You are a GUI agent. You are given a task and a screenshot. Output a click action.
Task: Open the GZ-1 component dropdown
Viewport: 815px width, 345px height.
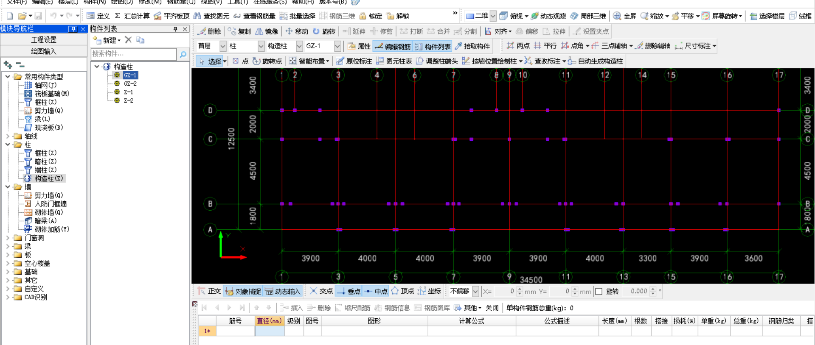tap(337, 46)
